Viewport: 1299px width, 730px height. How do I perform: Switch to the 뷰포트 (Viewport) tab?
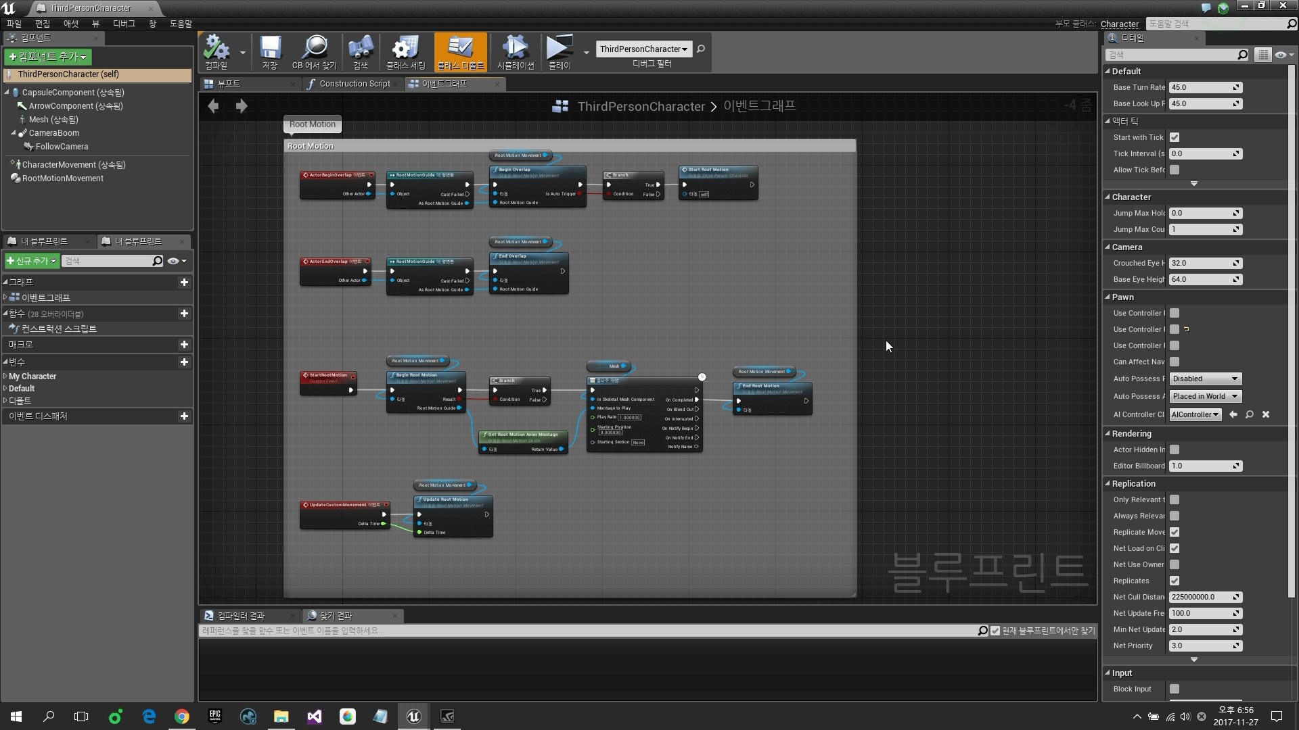click(229, 84)
